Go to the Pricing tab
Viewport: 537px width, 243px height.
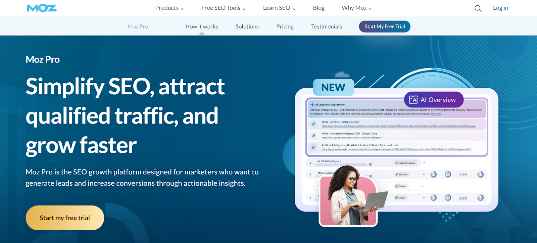click(x=285, y=26)
